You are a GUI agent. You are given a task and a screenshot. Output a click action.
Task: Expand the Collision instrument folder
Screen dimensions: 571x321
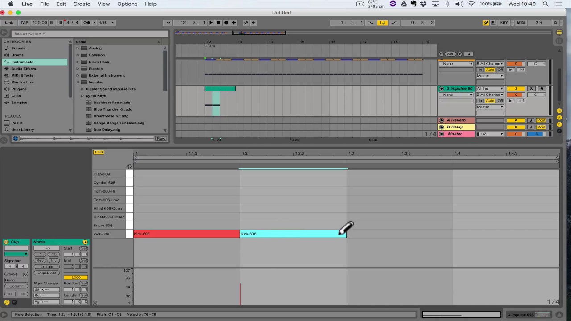78,55
